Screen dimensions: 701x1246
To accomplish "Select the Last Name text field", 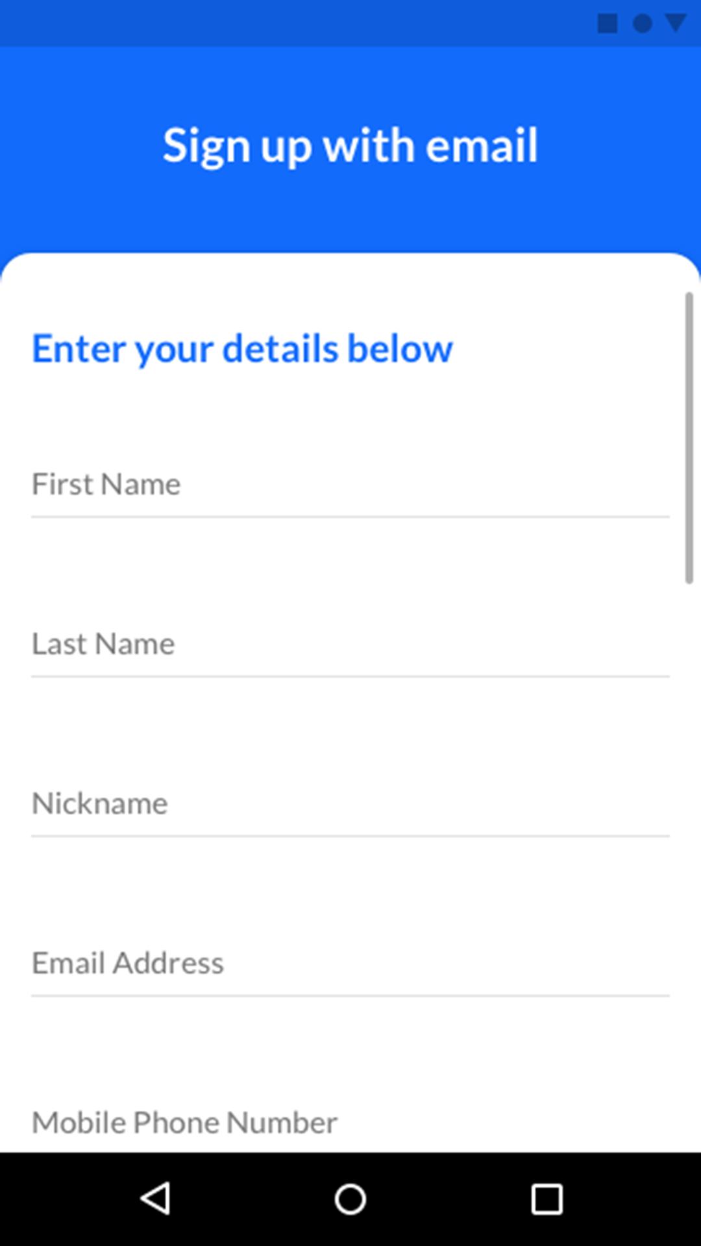I will click(x=350, y=644).
